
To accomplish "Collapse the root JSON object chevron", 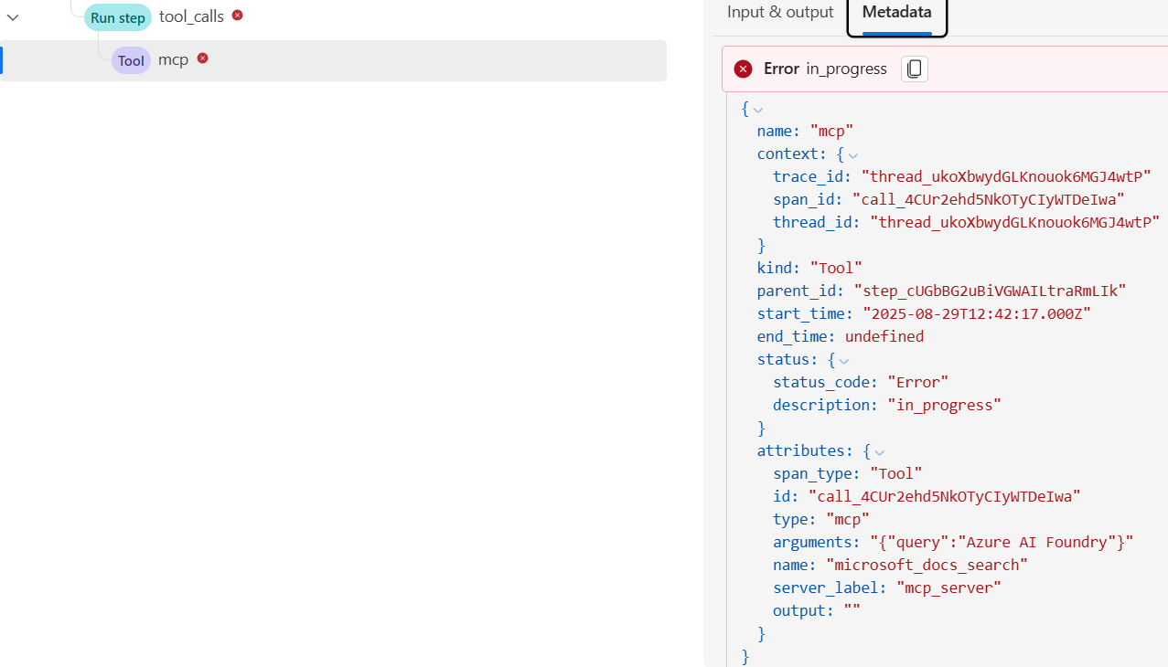I will pos(758,110).
